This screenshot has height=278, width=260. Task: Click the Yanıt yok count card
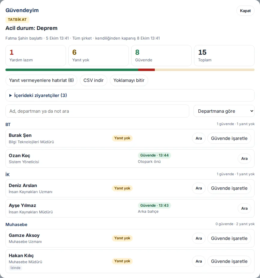[99, 56]
